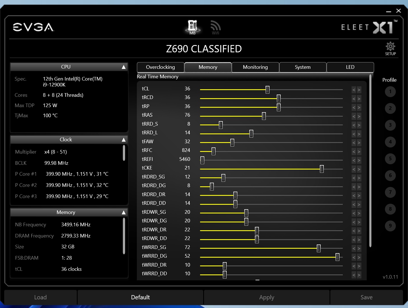Increase tRDWR_DR with its right arrow

point(359,231)
